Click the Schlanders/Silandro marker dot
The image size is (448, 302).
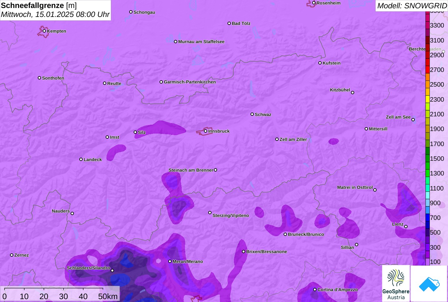(x=112, y=271)
